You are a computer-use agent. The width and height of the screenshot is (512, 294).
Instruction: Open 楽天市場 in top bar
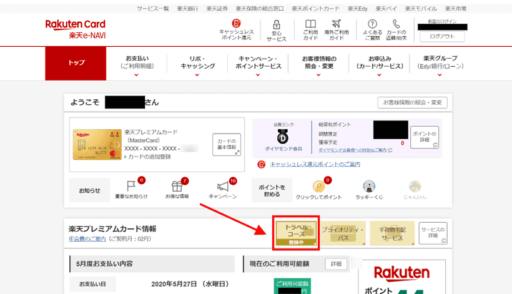456,9
